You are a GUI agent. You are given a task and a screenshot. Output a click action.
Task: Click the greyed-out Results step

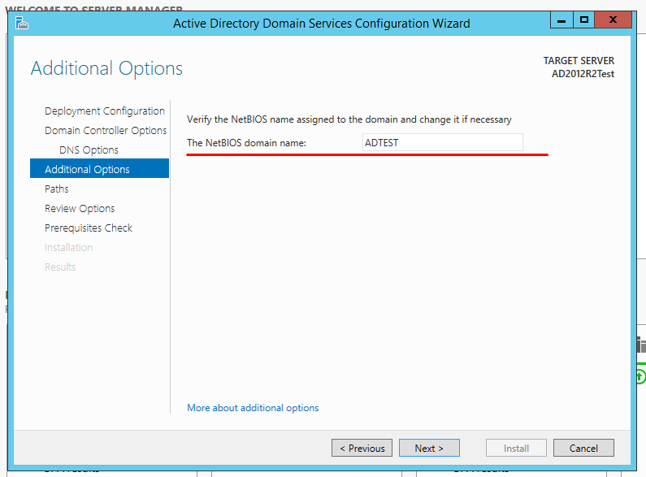click(x=60, y=267)
